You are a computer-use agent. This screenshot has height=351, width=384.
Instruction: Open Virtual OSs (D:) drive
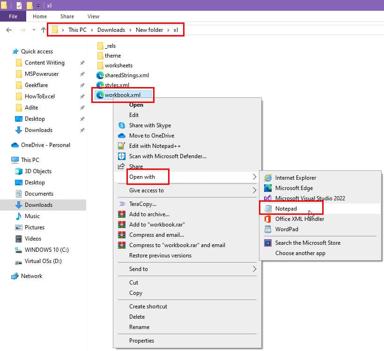tap(43, 261)
